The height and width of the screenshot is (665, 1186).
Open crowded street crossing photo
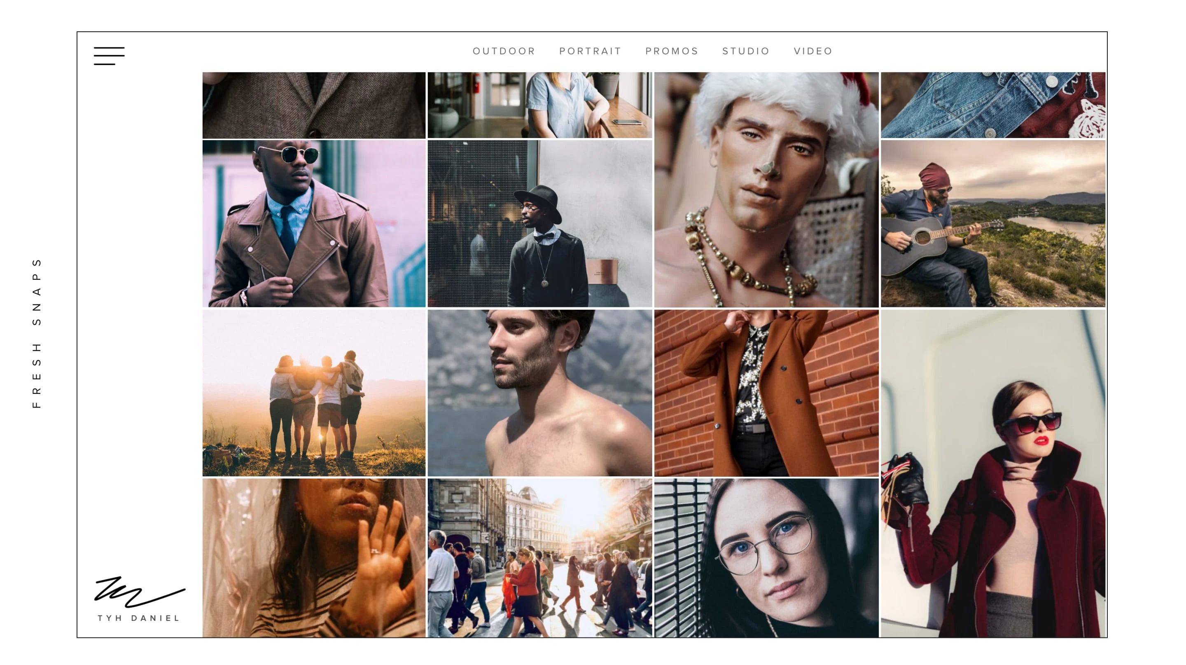pyautogui.click(x=539, y=557)
